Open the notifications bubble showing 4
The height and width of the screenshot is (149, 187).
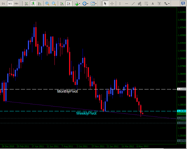point(183,3)
